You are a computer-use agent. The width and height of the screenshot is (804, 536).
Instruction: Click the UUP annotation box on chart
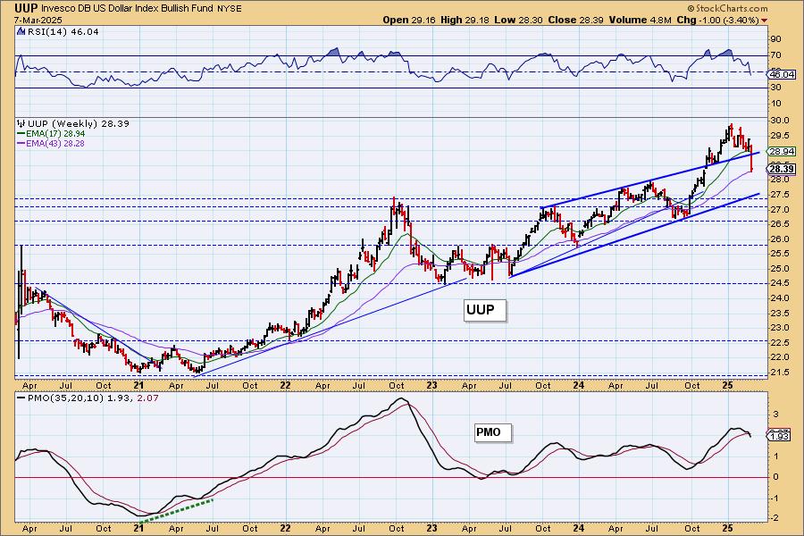click(484, 310)
